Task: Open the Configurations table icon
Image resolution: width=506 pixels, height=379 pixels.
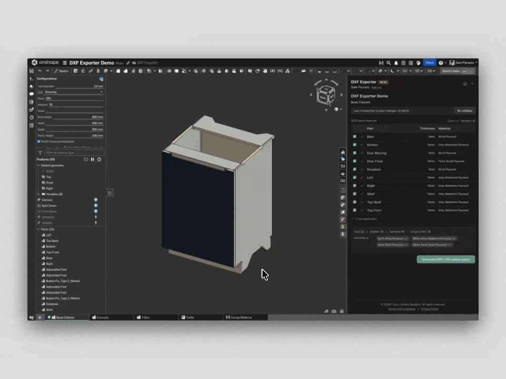Action: click(101, 79)
